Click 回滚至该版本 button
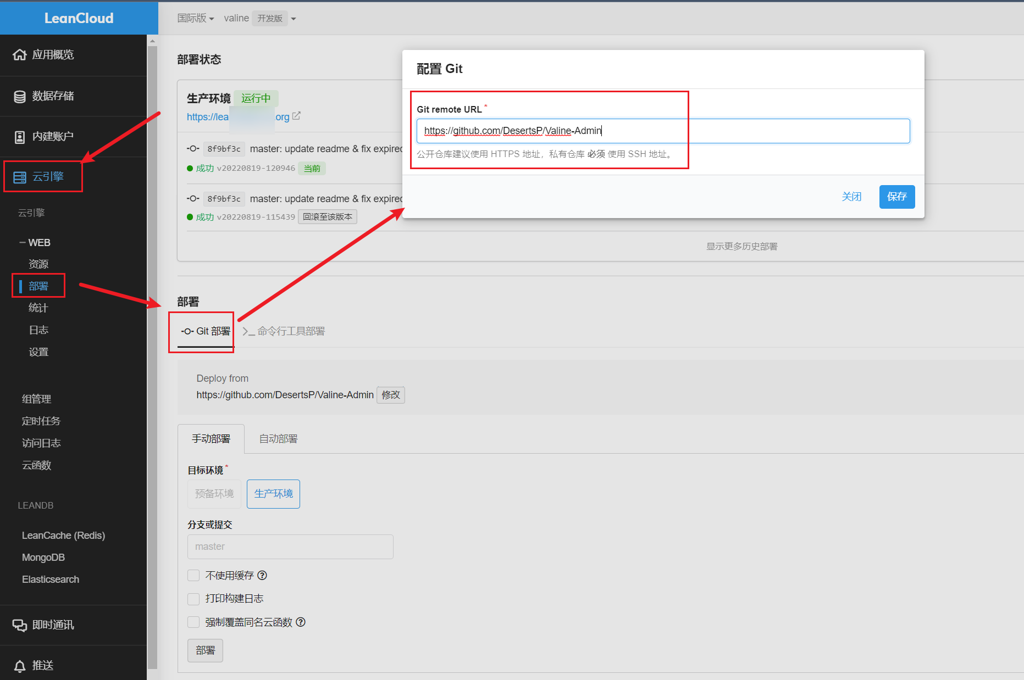Screen dimensions: 1024x680 pos(328,217)
